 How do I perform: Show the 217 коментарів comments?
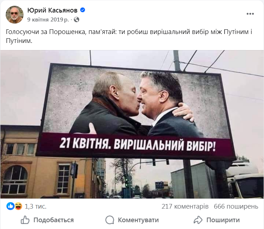[185, 206]
